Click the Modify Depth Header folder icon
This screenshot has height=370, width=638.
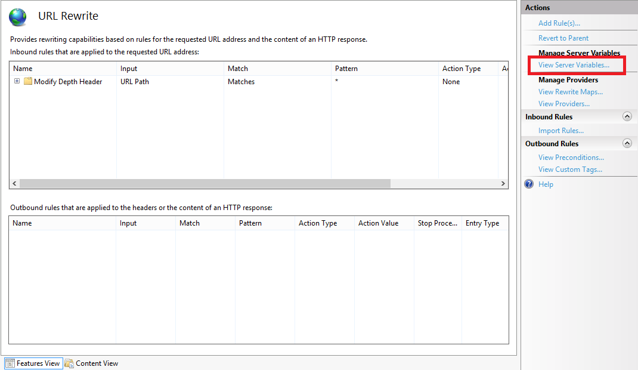(x=27, y=82)
